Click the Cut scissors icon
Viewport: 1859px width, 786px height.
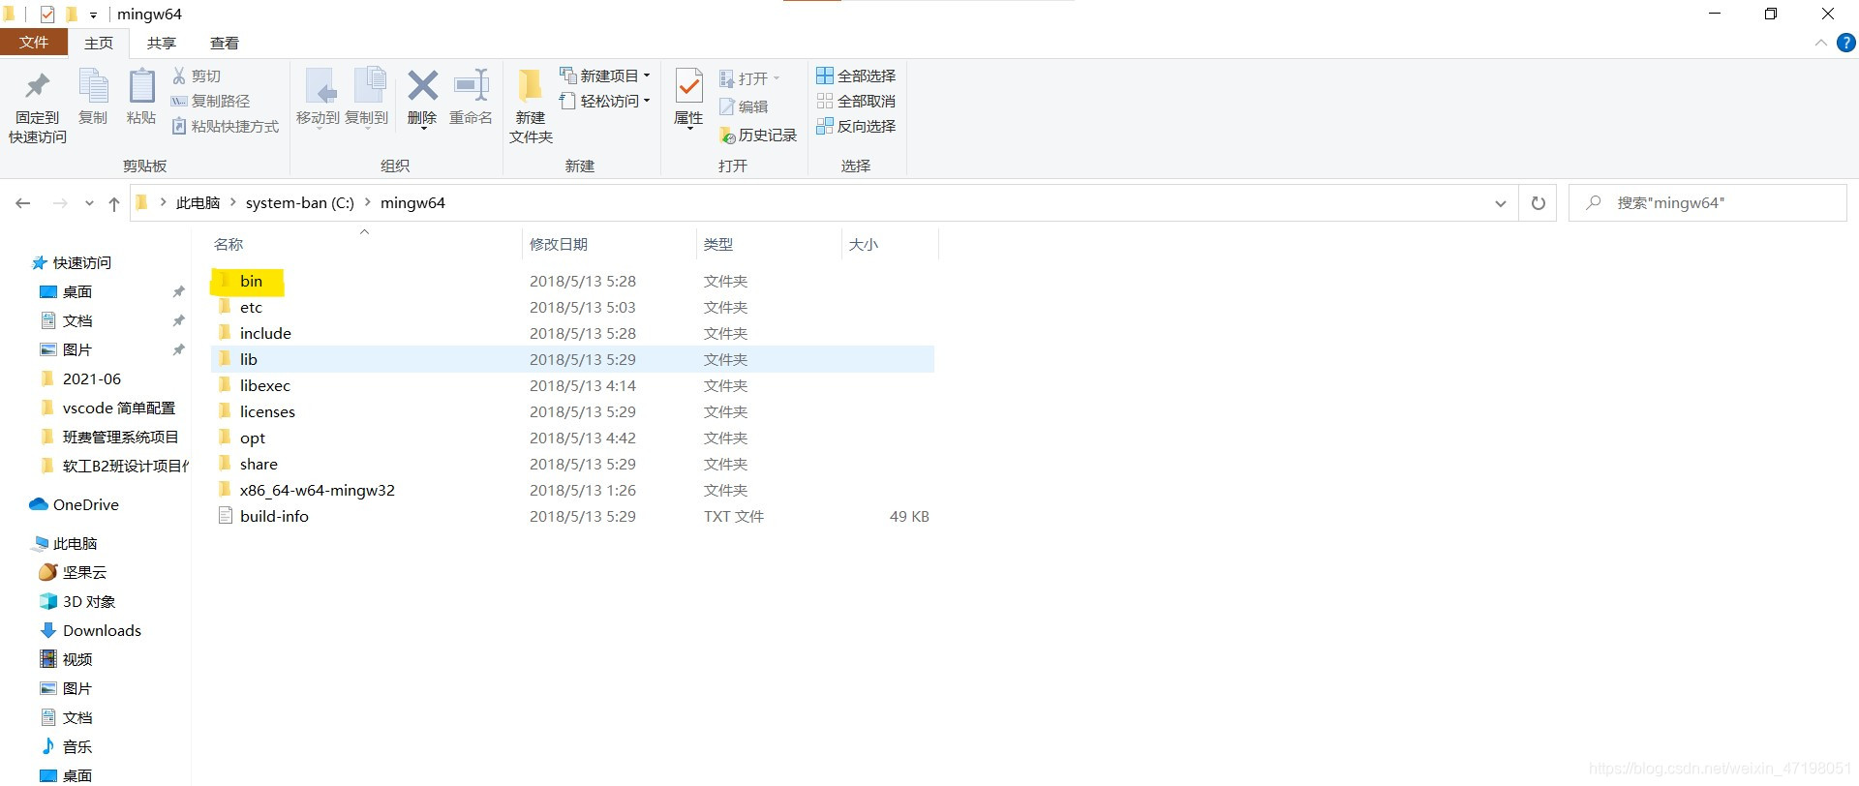(x=179, y=76)
